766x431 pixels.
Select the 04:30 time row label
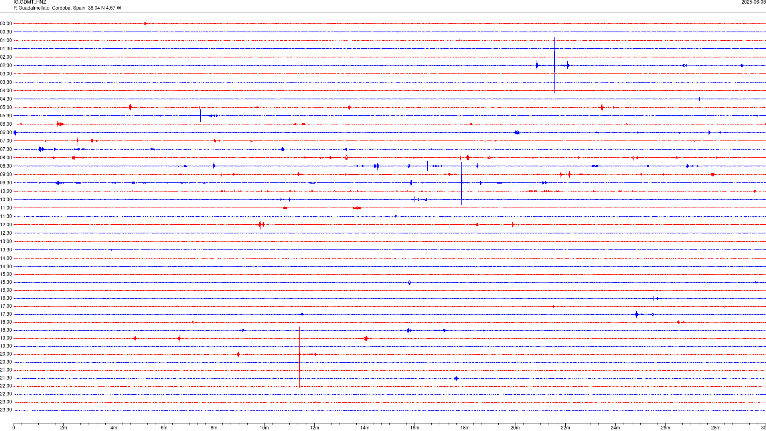coord(6,99)
